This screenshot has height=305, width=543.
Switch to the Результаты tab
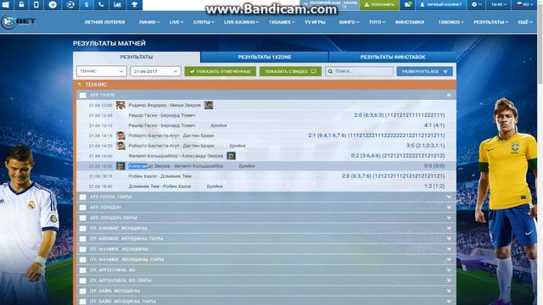[x=137, y=57]
